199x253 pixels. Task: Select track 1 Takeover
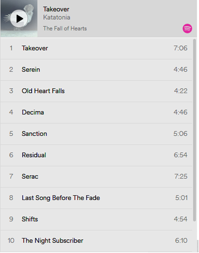96,48
